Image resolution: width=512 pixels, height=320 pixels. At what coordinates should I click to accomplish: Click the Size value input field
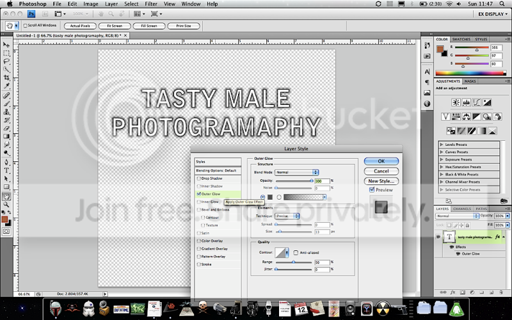coord(321,232)
